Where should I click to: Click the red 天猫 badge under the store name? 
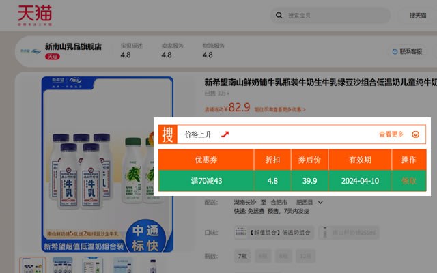53,57
